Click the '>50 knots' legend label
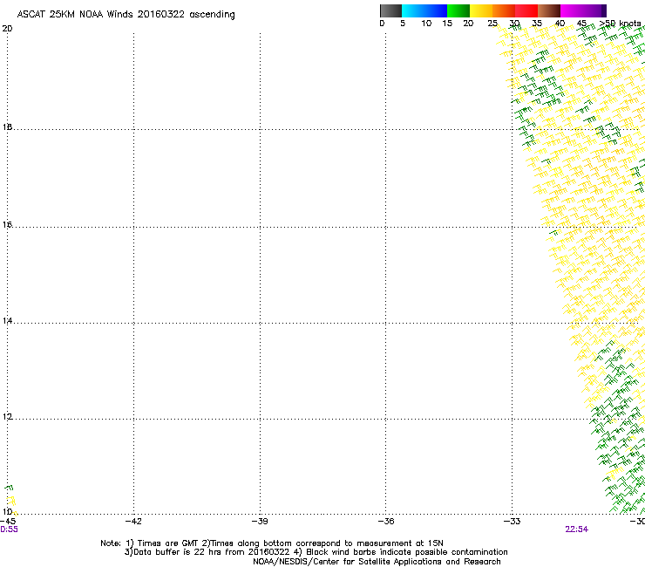Screen dimensions: 645x567 [621, 24]
